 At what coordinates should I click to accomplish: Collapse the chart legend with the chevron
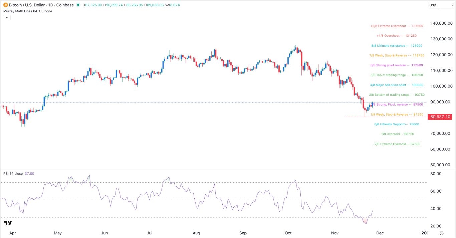[x=7, y=17]
